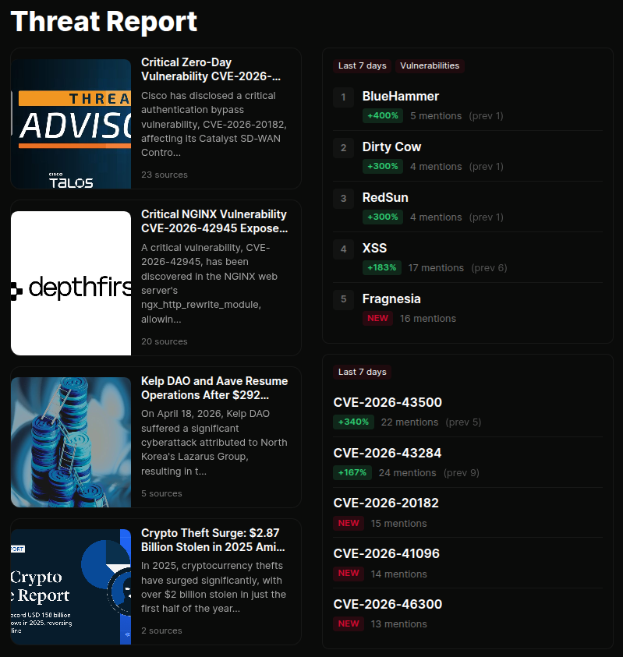Click the rank 2 badge next to Dirty Cow

pyautogui.click(x=343, y=148)
